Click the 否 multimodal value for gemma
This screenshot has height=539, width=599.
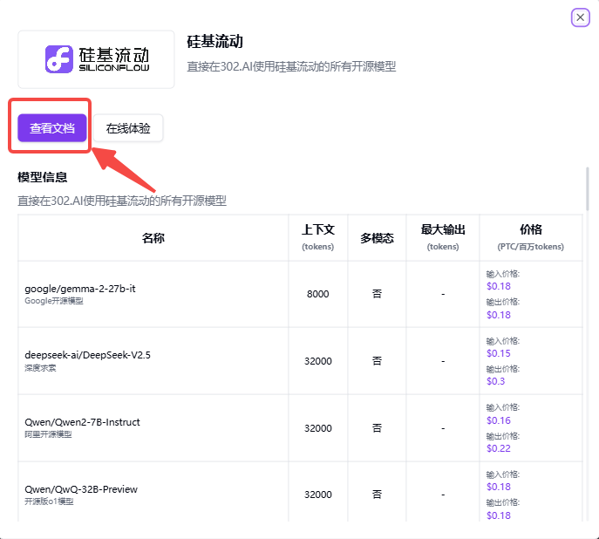tap(377, 294)
